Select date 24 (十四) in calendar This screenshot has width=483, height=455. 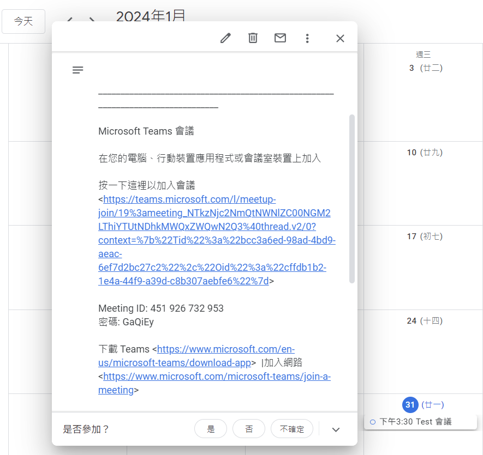coord(425,320)
